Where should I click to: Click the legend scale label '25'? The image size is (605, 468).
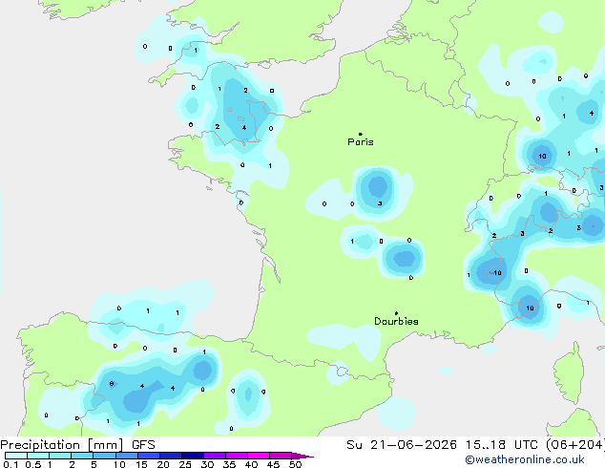pos(185,464)
